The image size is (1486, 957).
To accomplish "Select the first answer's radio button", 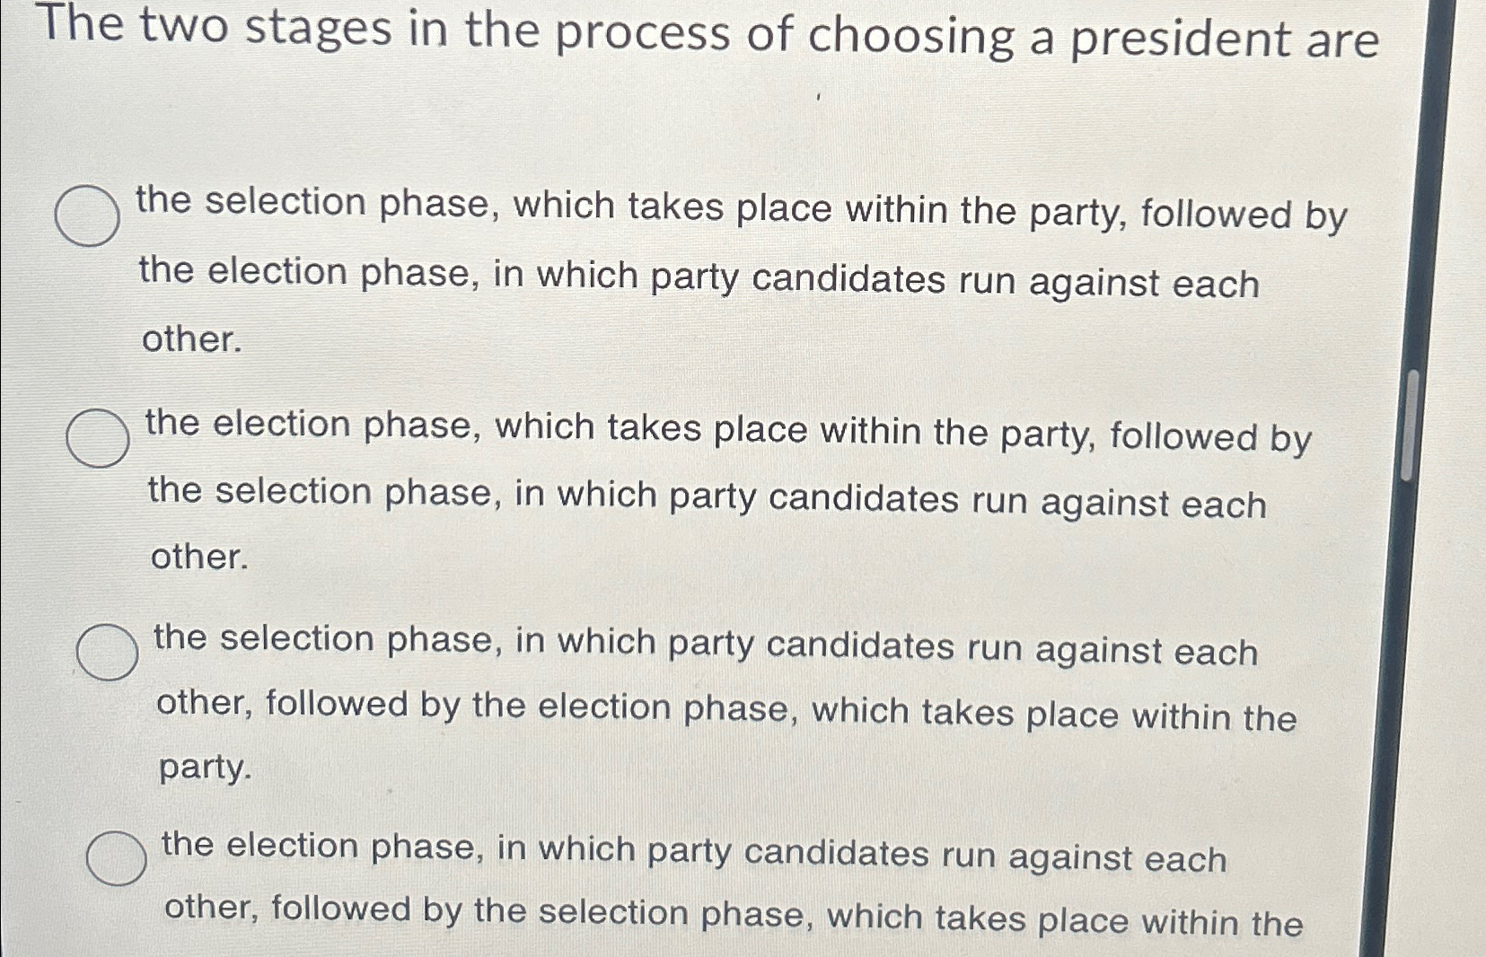I will coord(87,215).
